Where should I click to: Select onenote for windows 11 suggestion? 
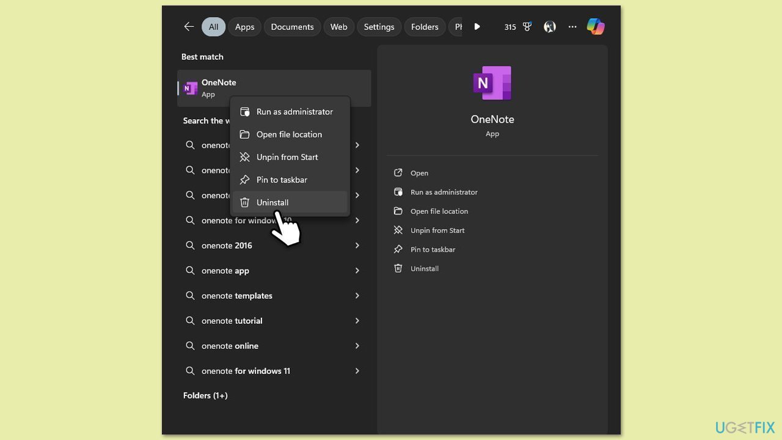tap(273, 371)
